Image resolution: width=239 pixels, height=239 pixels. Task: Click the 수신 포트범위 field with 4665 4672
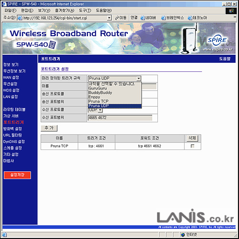(120, 118)
